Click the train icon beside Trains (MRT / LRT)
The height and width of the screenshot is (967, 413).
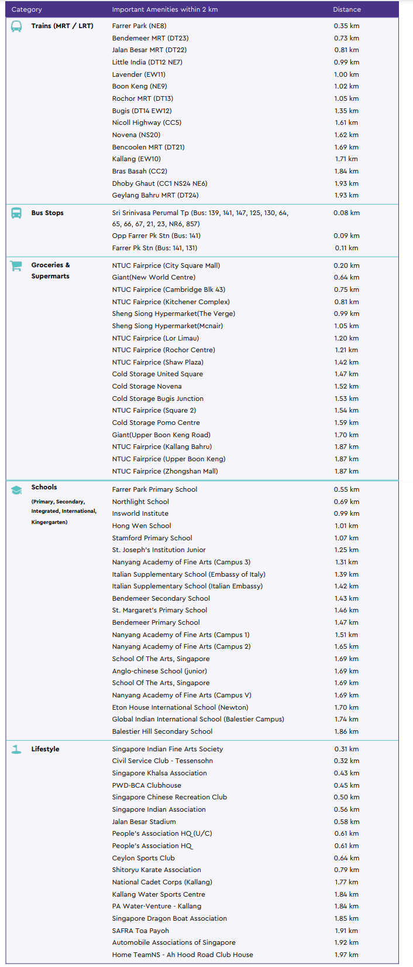(16, 26)
